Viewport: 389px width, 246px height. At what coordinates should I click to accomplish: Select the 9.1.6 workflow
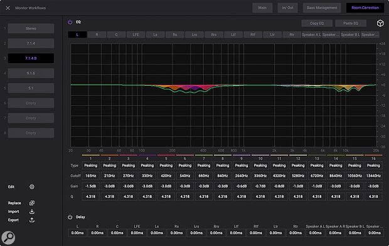(31, 73)
